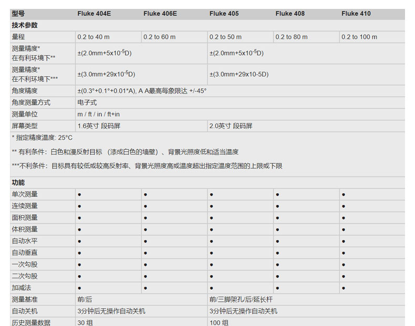The width and height of the screenshot is (415, 326).
Task: Click the 0.2 to 80 m cell
Action: point(292,37)
